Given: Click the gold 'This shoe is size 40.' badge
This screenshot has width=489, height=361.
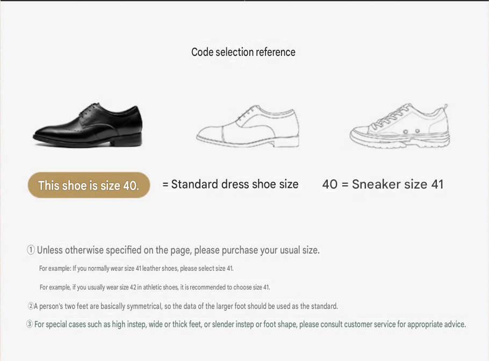Looking at the screenshot, I should [89, 185].
